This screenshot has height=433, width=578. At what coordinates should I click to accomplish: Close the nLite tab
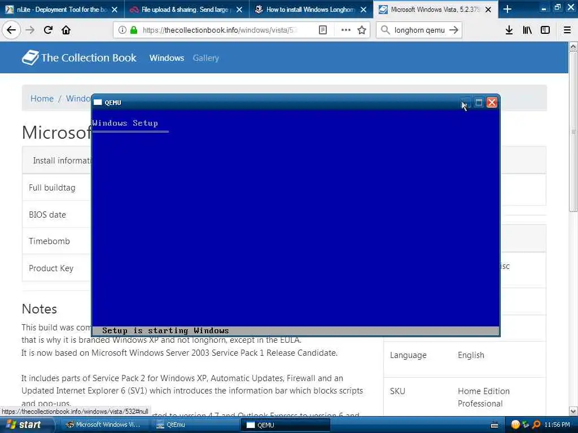(x=115, y=10)
